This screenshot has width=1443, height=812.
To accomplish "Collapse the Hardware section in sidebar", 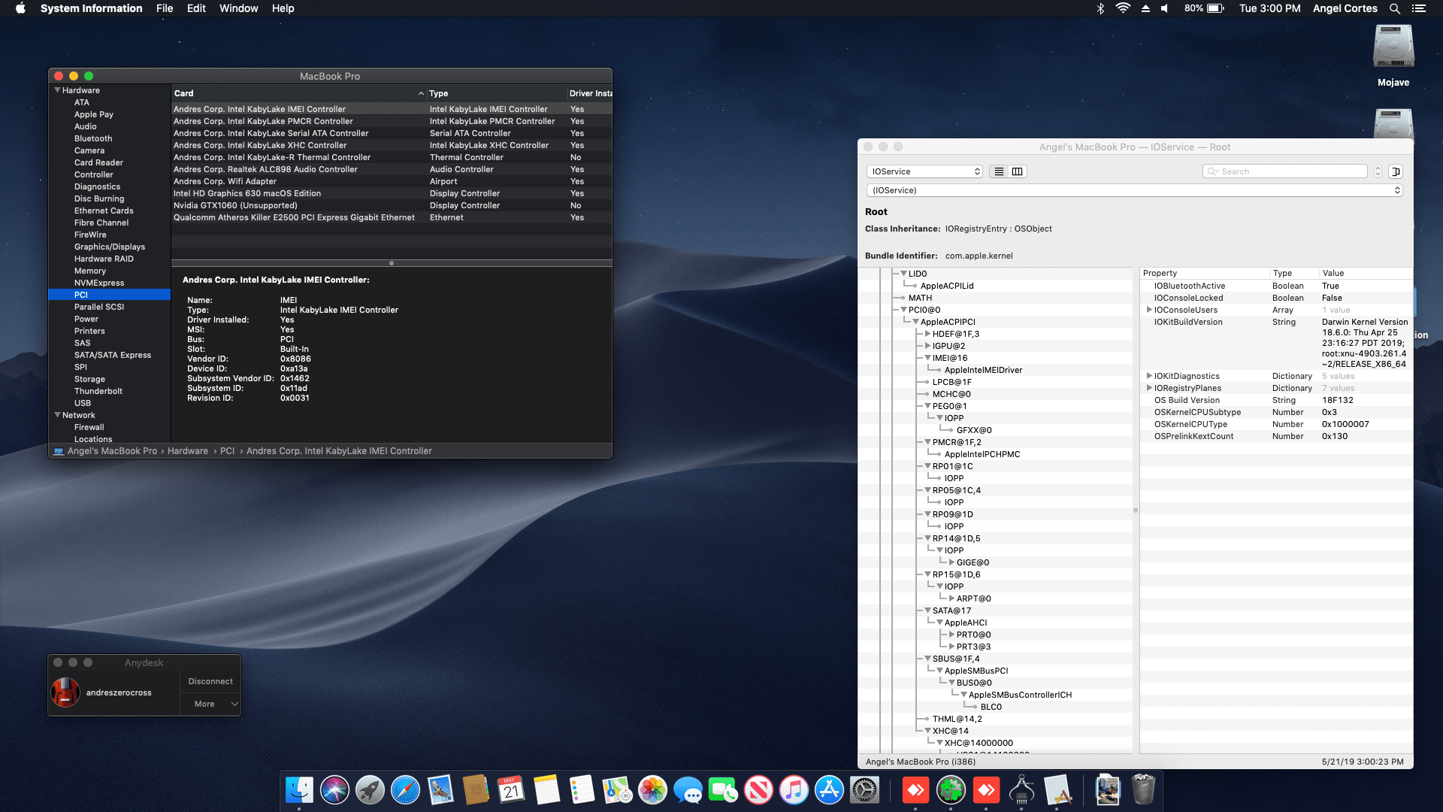I will [x=58, y=90].
